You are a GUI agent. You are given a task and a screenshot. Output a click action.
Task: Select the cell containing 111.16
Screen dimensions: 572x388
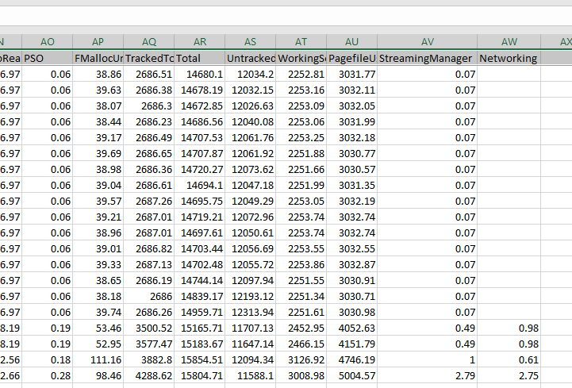pos(98,360)
